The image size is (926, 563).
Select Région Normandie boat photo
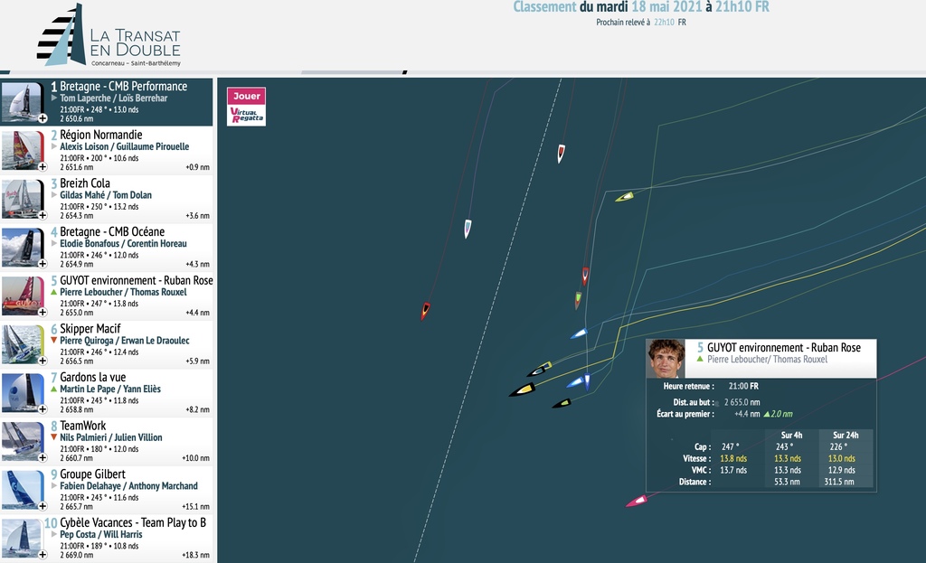point(23,150)
